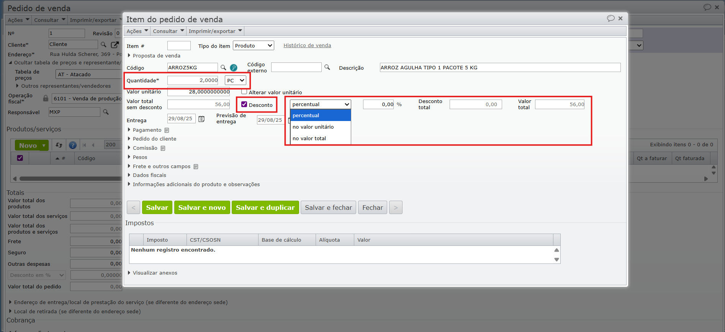The image size is (725, 332).
Task: Click the Produtos/serviços horizontal scrollbar thumb
Action: pyautogui.click(x=70, y=179)
